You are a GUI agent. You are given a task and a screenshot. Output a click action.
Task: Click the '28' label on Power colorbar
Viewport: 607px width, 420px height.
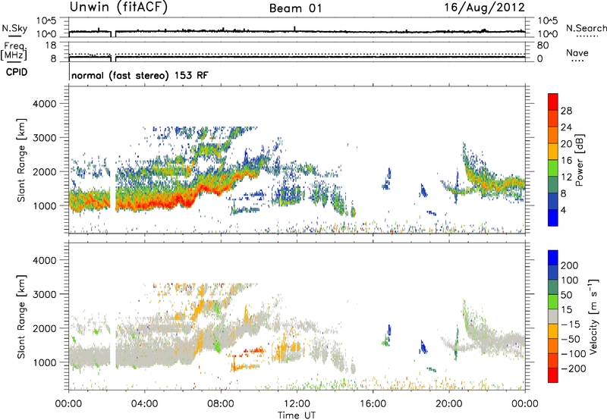point(566,111)
